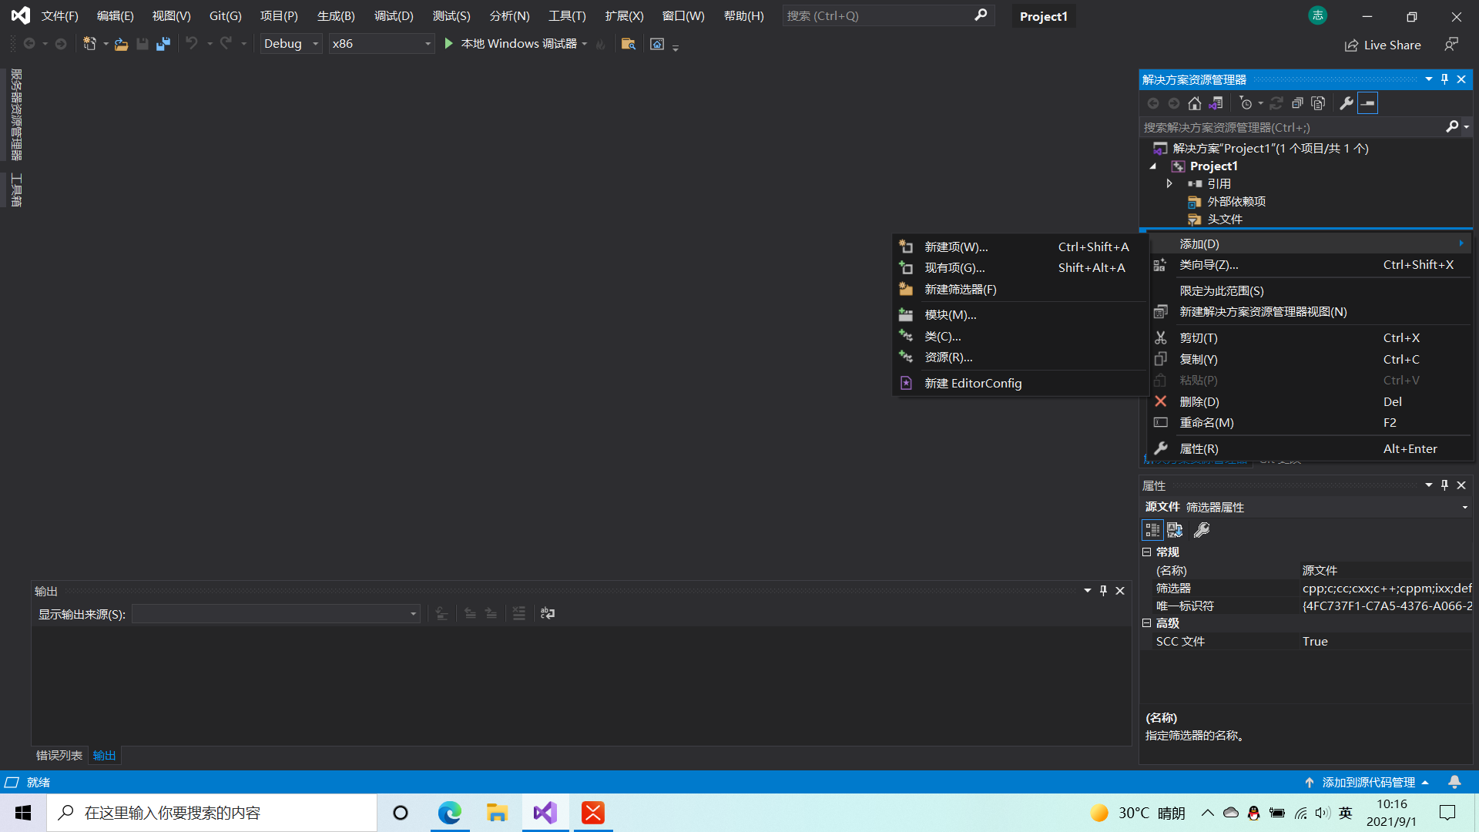Image resolution: width=1479 pixels, height=832 pixels.
Task: Click the Home icon in Solution Explorer toolbar
Action: (x=1194, y=103)
